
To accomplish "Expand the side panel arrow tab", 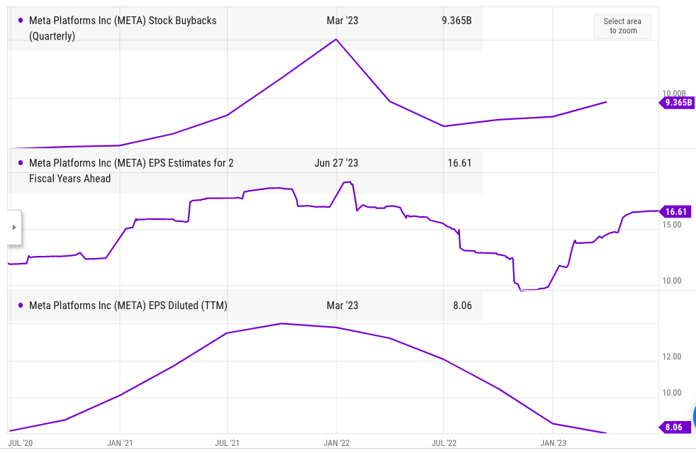I will tap(14, 228).
